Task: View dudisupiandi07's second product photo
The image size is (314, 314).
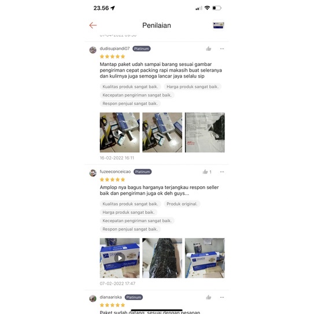Action: click(x=162, y=132)
